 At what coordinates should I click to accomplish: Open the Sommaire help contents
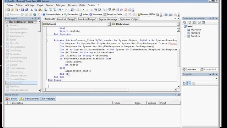96,14
